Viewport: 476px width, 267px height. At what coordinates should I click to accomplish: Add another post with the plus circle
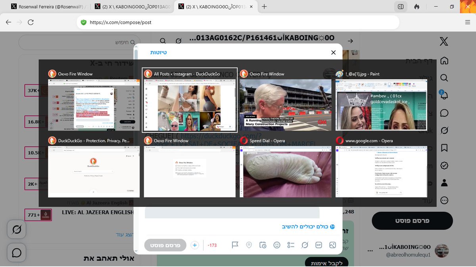point(195,245)
